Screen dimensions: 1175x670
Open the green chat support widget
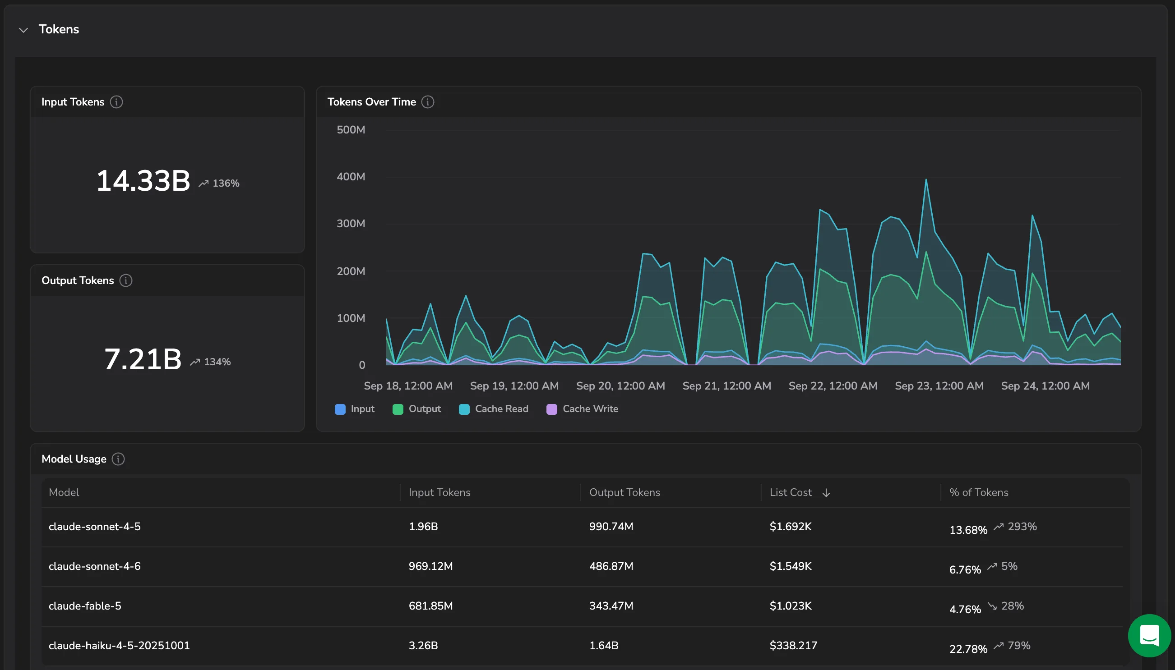[x=1149, y=635]
